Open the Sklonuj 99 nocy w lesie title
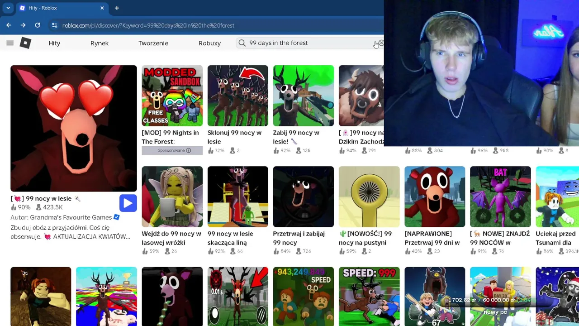This screenshot has height=326, width=579. tap(234, 137)
